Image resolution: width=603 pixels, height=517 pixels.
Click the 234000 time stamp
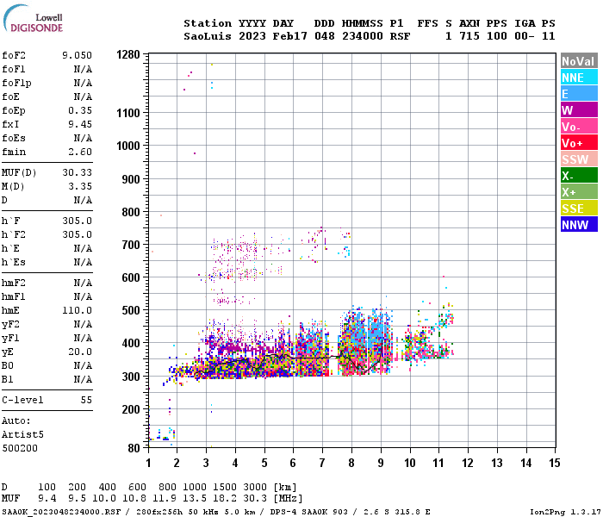click(x=363, y=36)
